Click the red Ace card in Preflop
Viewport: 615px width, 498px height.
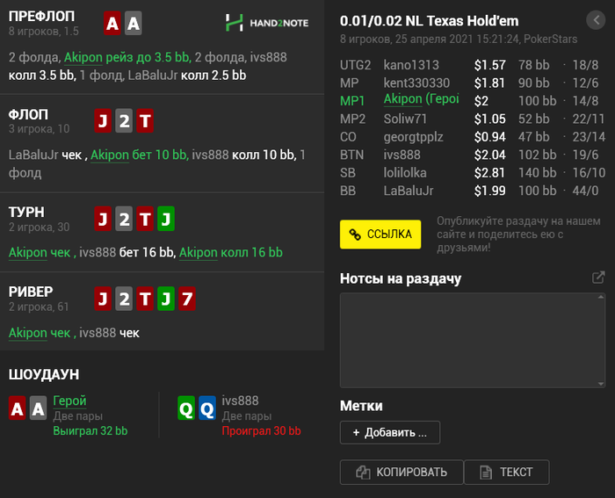tap(112, 23)
